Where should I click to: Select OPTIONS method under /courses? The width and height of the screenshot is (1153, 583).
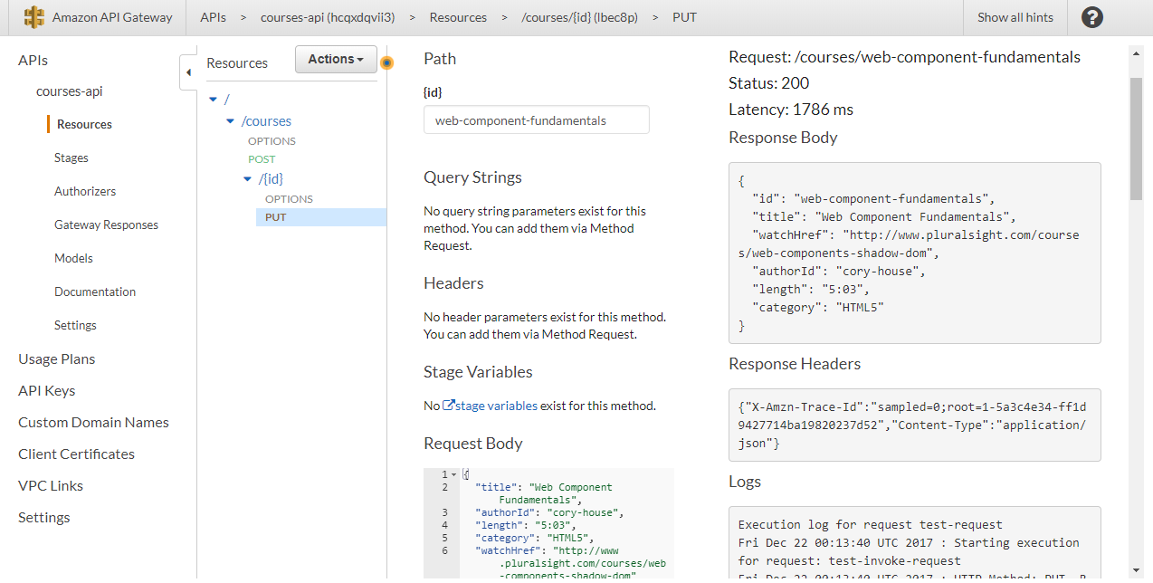(x=272, y=141)
